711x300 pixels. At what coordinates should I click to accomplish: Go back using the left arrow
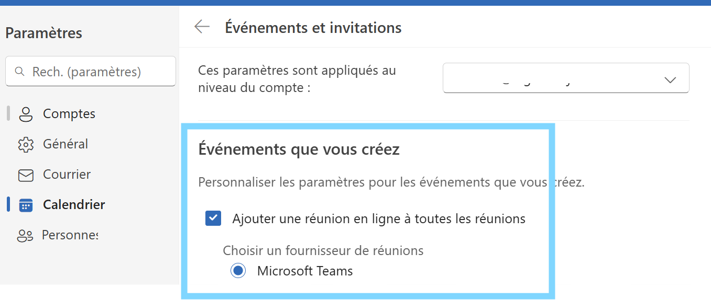(202, 27)
